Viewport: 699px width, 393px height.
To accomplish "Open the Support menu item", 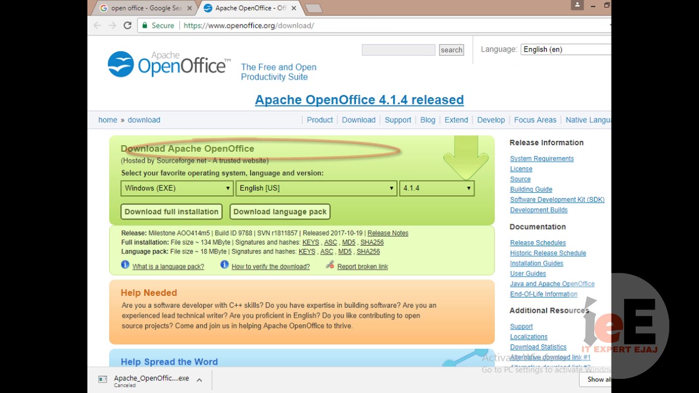I will point(398,120).
